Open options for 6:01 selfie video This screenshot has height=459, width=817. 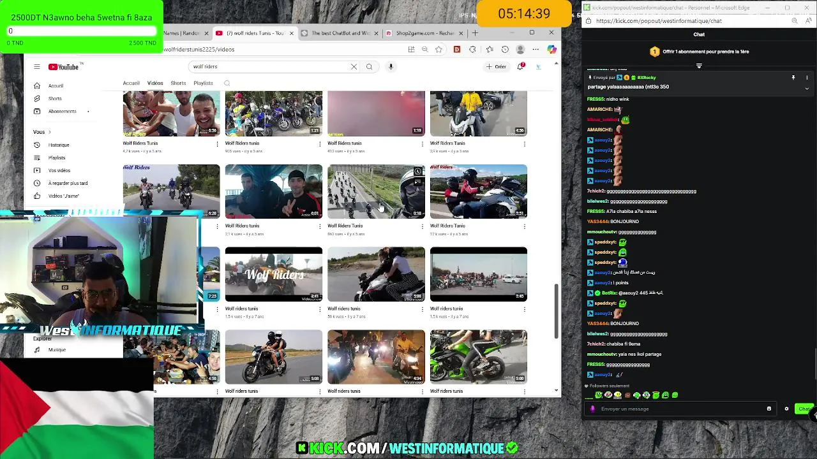tap(320, 226)
